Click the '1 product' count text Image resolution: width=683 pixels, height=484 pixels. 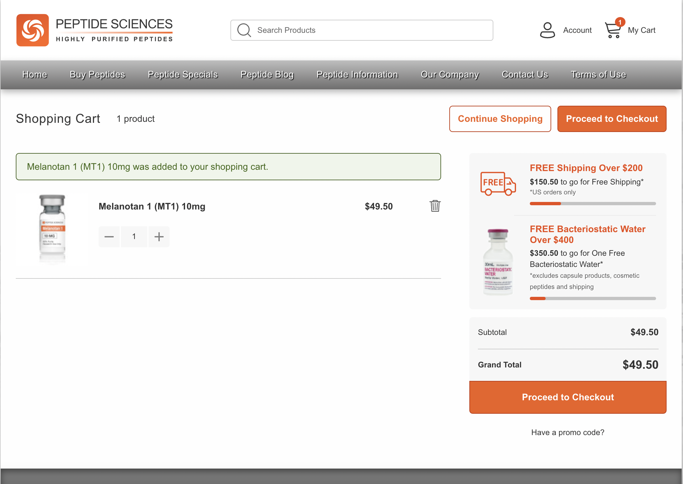point(135,119)
